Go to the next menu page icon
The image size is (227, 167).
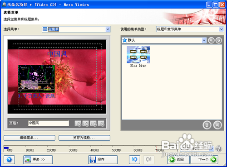click(x=93, y=124)
